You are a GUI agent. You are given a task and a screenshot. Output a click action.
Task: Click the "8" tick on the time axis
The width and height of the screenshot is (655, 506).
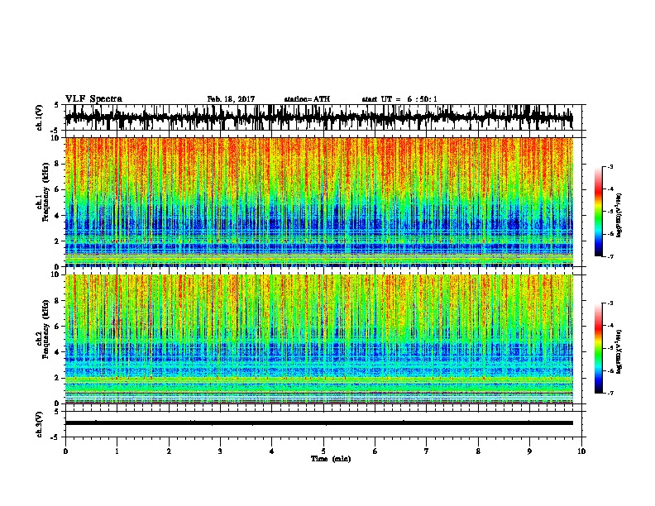(478, 451)
